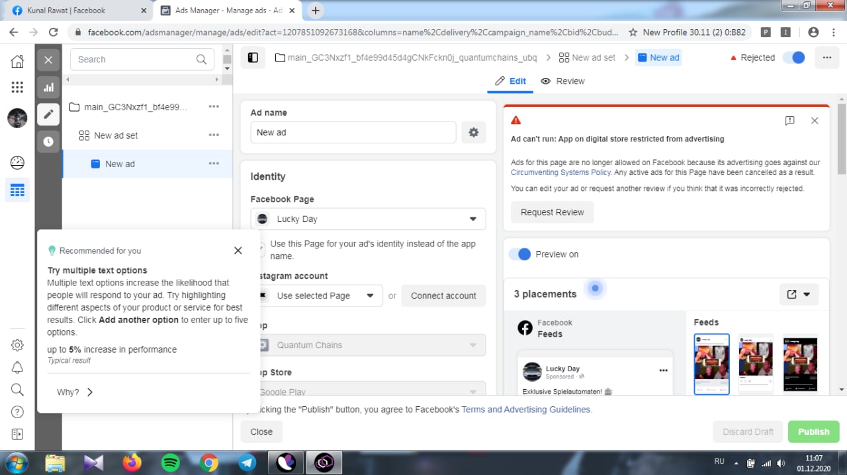Switch to the Edit tab
The image size is (847, 475).
(x=510, y=81)
